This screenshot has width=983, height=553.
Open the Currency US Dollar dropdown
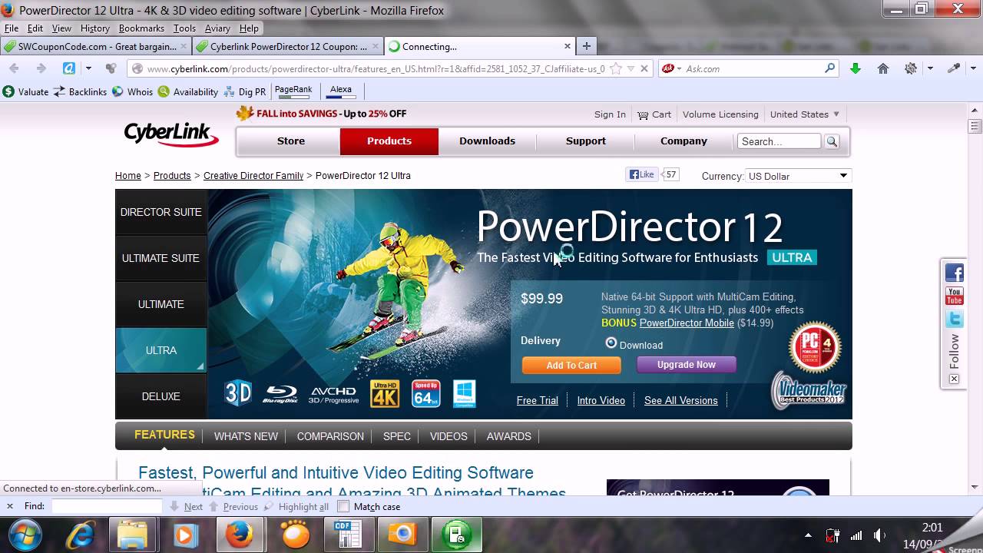pos(798,176)
